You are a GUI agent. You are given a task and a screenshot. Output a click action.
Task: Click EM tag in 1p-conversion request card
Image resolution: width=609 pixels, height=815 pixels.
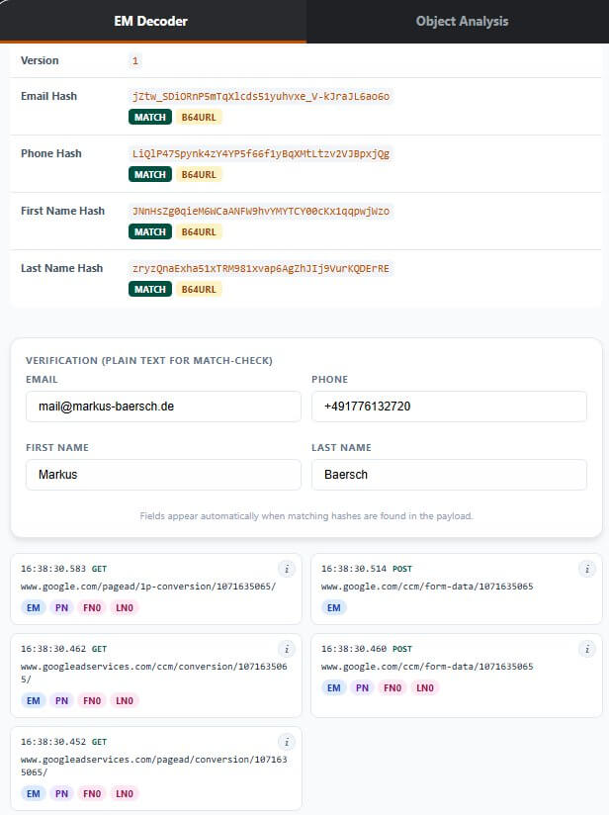coord(34,608)
